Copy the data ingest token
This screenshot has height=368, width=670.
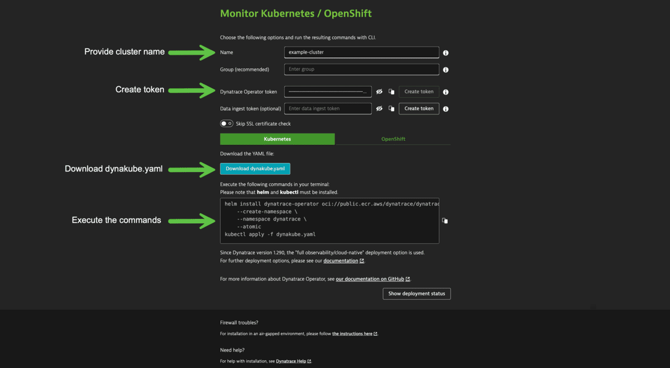click(391, 108)
